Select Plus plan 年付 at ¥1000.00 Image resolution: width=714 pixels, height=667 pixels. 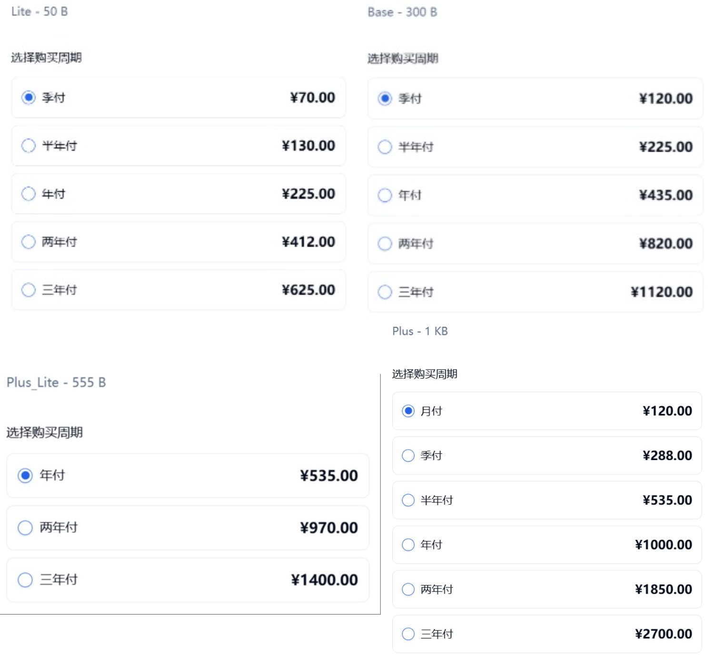tap(408, 545)
